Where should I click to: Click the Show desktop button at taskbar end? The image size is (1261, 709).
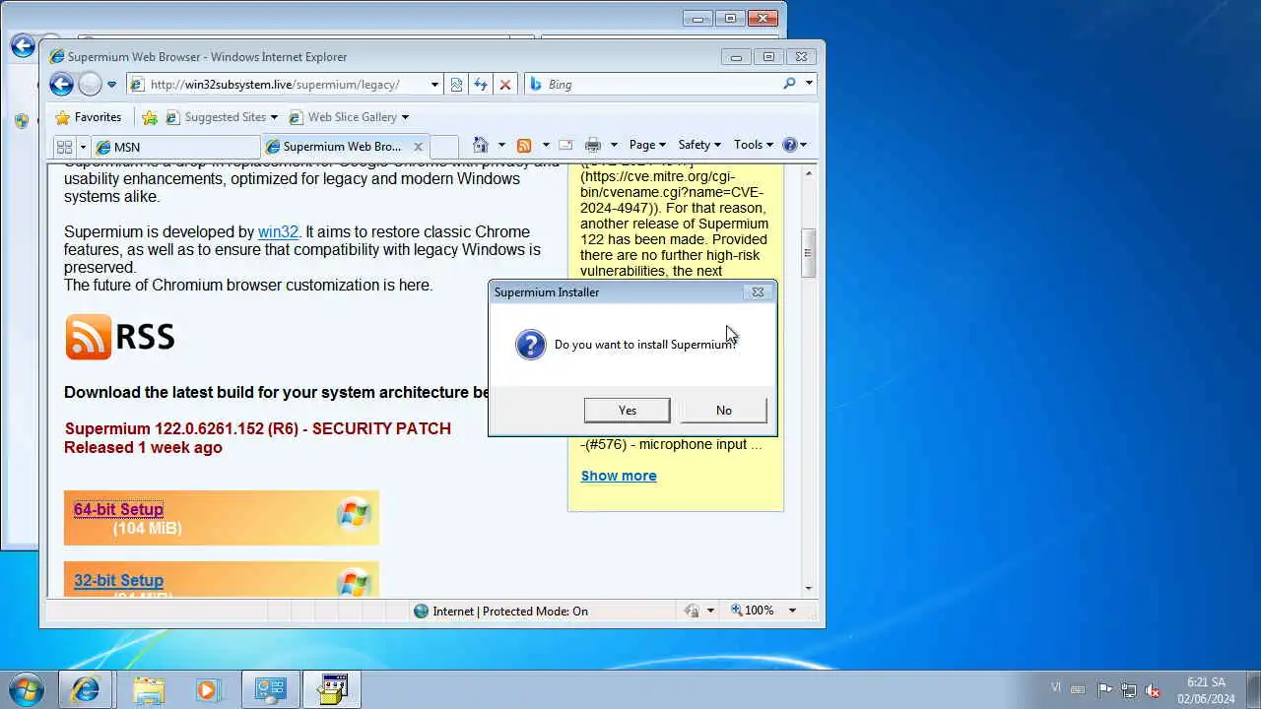tap(1253, 689)
